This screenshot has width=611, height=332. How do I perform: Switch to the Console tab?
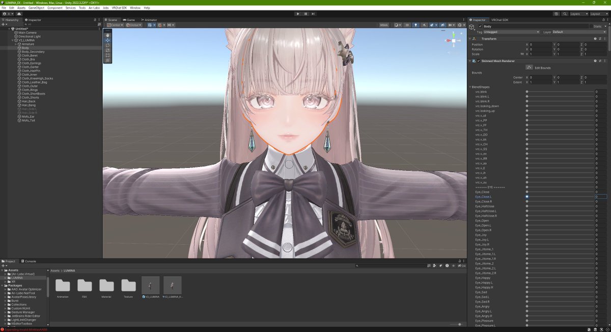pyautogui.click(x=29, y=261)
